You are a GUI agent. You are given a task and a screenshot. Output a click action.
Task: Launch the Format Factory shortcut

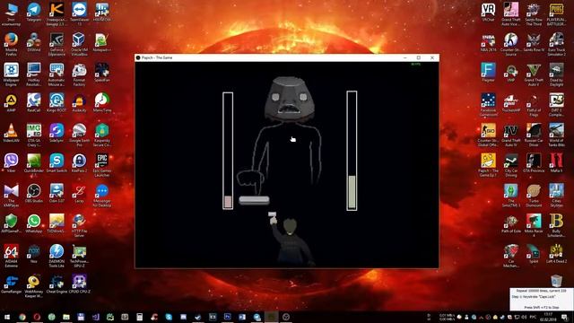click(79, 74)
